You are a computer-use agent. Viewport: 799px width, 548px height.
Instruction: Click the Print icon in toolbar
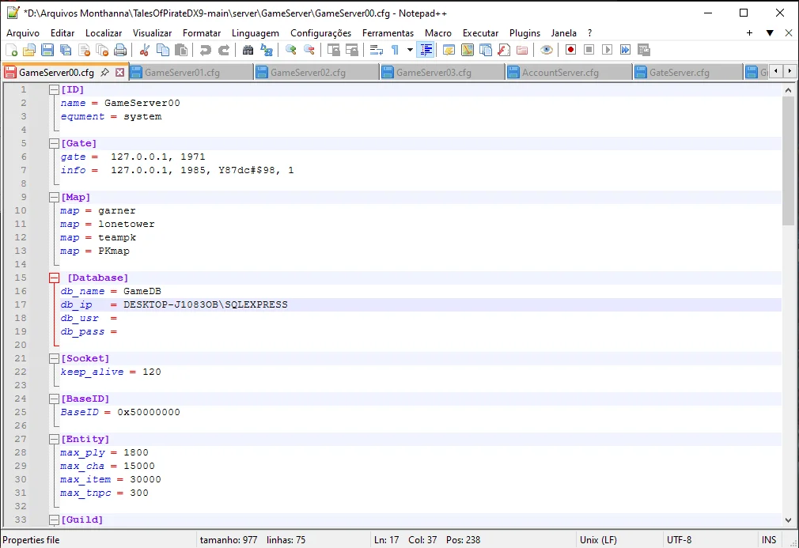[120, 50]
